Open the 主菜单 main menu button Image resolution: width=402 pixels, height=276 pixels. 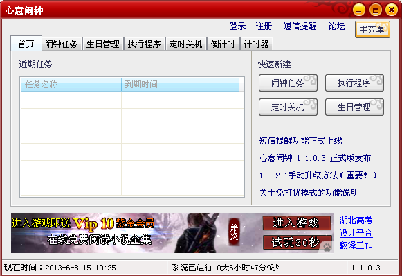(372, 30)
